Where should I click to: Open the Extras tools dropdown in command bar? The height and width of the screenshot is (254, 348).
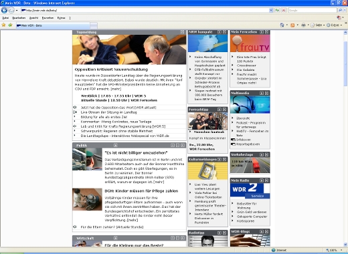coord(334,25)
